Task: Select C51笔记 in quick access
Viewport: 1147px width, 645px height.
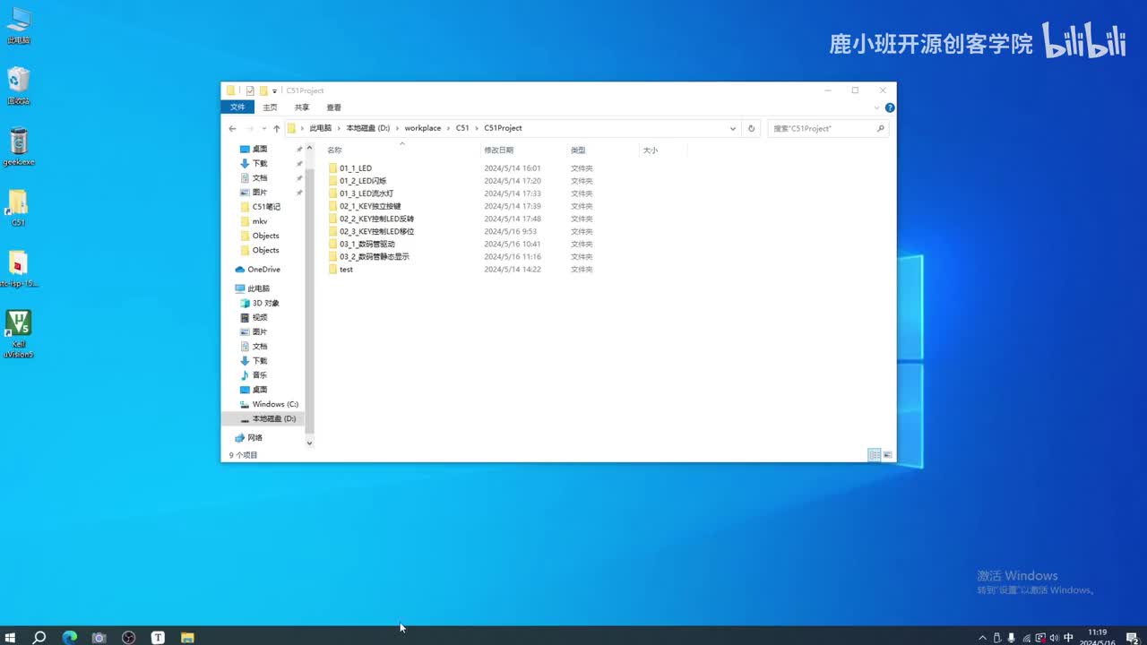Action: (x=261, y=207)
